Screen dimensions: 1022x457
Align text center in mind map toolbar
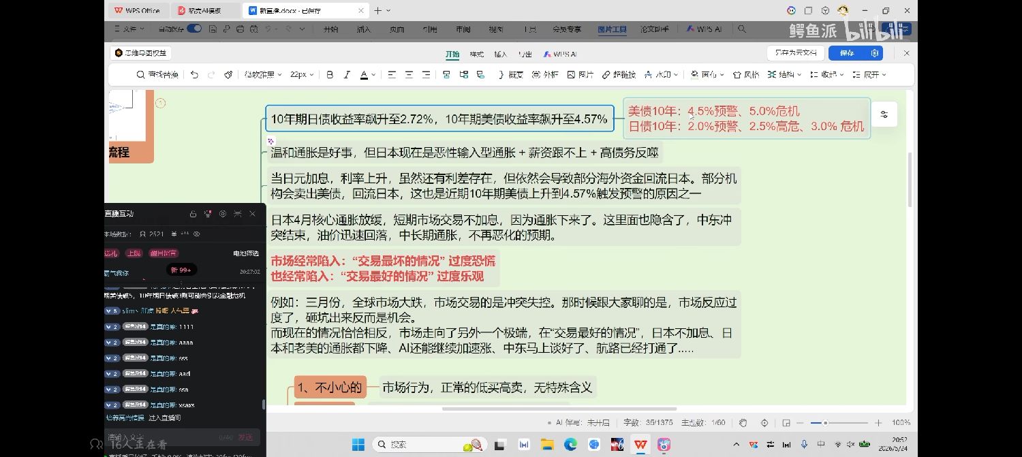(409, 75)
